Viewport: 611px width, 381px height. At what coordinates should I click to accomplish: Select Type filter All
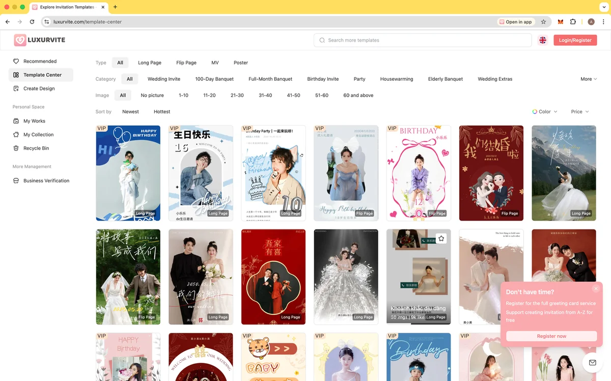(120, 62)
